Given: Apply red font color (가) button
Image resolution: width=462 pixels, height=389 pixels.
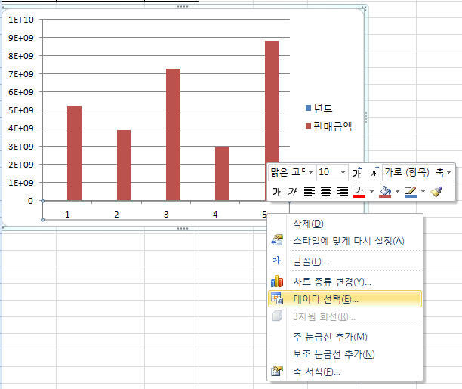Looking at the screenshot, I should pos(359,192).
